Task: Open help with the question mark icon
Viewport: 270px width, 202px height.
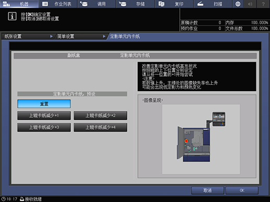Action: click(x=263, y=4)
